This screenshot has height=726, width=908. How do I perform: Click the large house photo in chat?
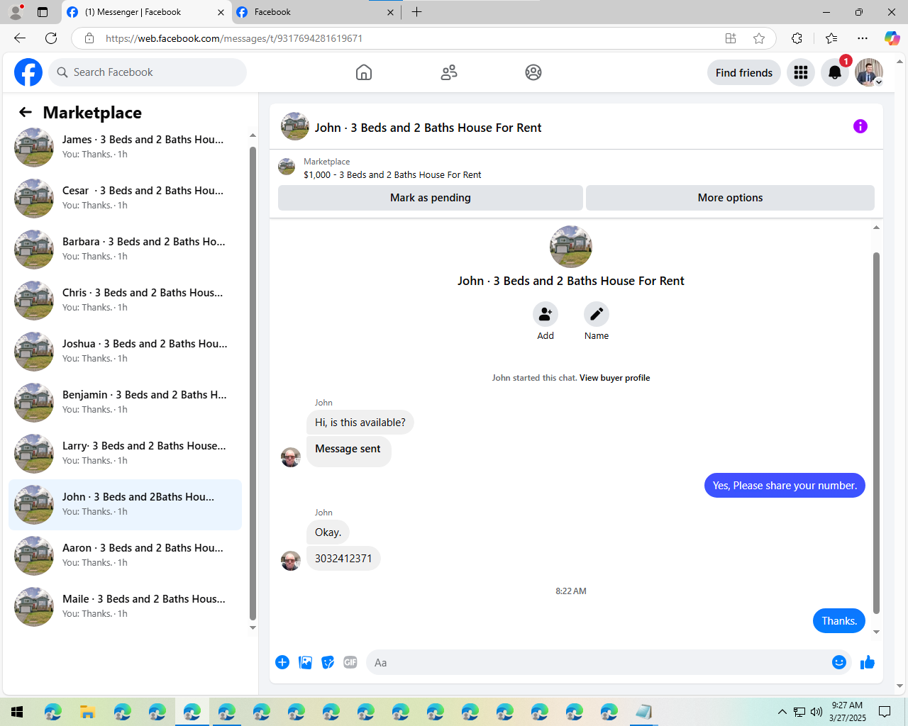571,247
